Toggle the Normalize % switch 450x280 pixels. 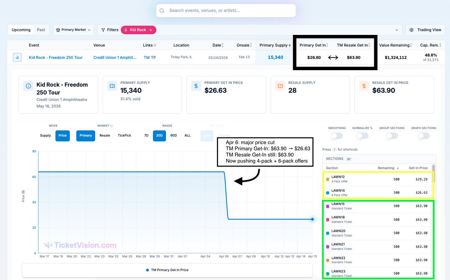click(363, 136)
